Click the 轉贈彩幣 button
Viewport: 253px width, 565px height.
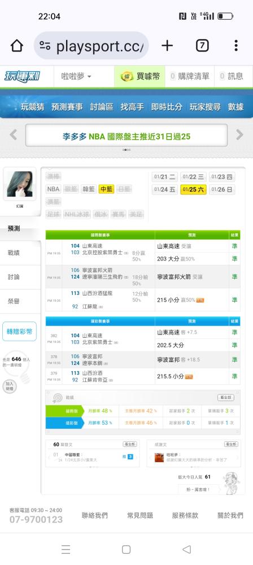point(19,331)
